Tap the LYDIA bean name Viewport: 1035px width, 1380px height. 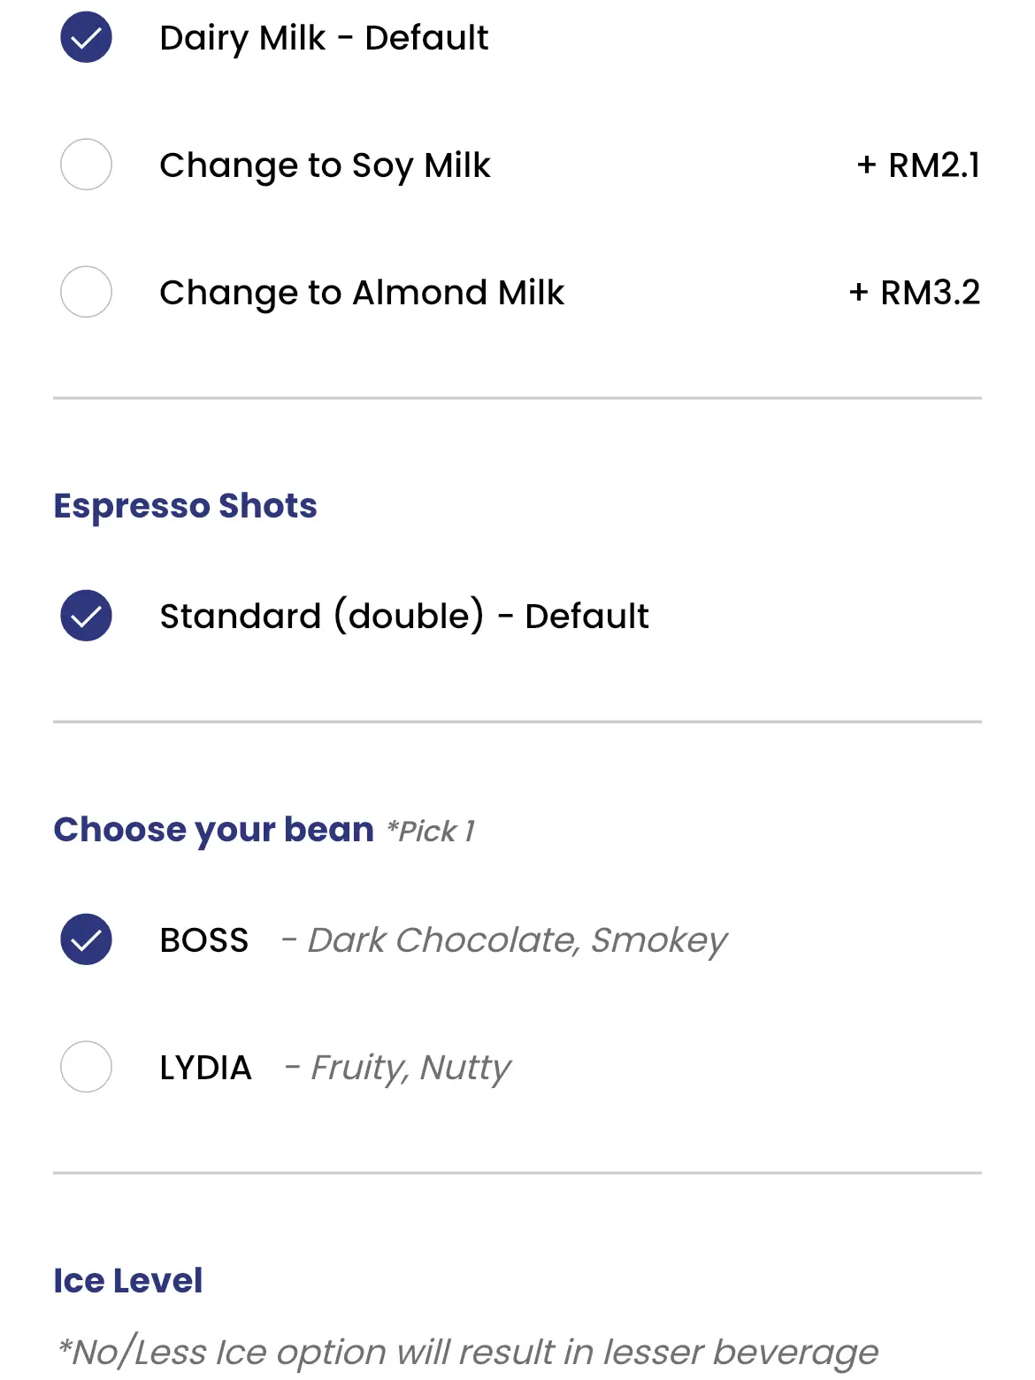point(205,1068)
